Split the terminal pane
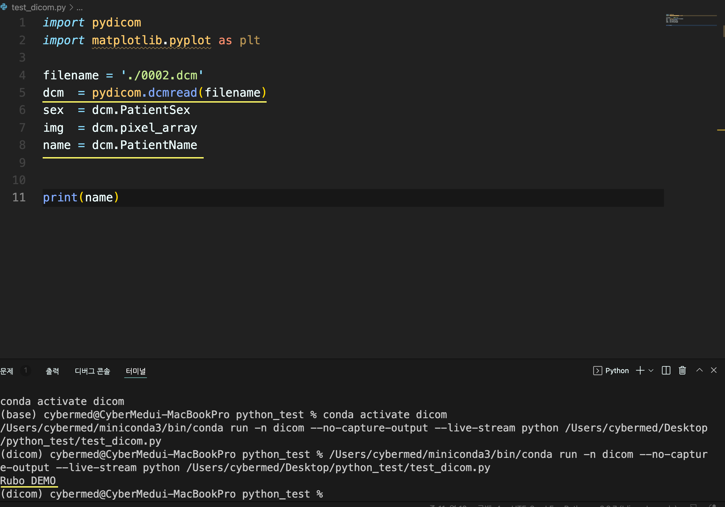 [x=666, y=370]
